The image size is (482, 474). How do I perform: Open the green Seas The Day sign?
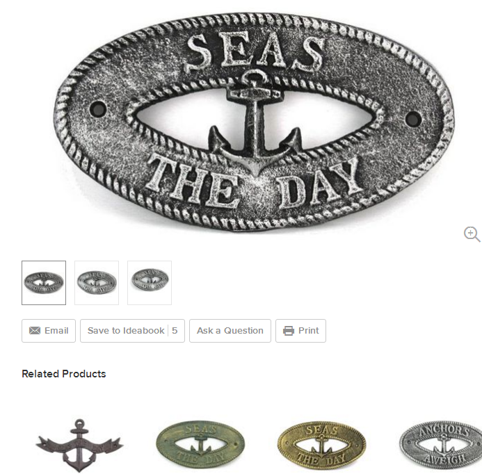[x=200, y=444]
